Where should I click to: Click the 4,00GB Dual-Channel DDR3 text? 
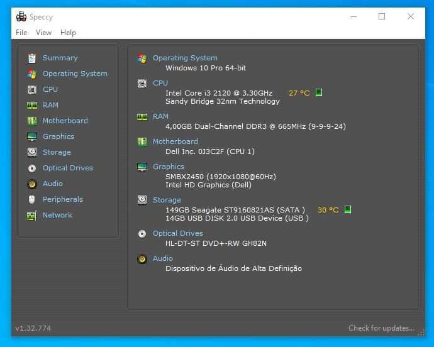(x=255, y=127)
